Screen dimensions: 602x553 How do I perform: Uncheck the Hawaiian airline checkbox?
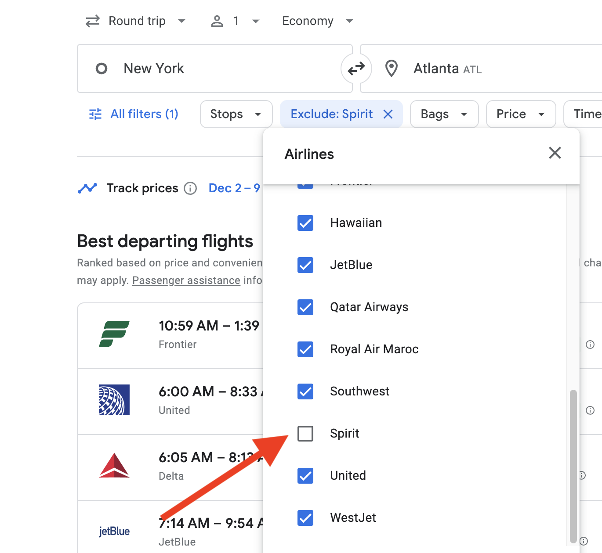click(x=305, y=223)
